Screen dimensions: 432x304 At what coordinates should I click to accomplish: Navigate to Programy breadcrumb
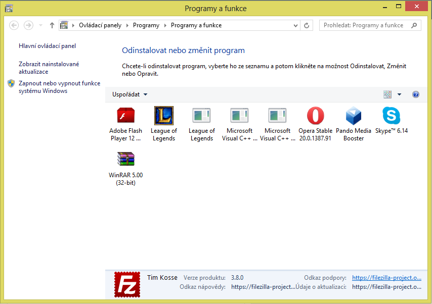point(146,25)
